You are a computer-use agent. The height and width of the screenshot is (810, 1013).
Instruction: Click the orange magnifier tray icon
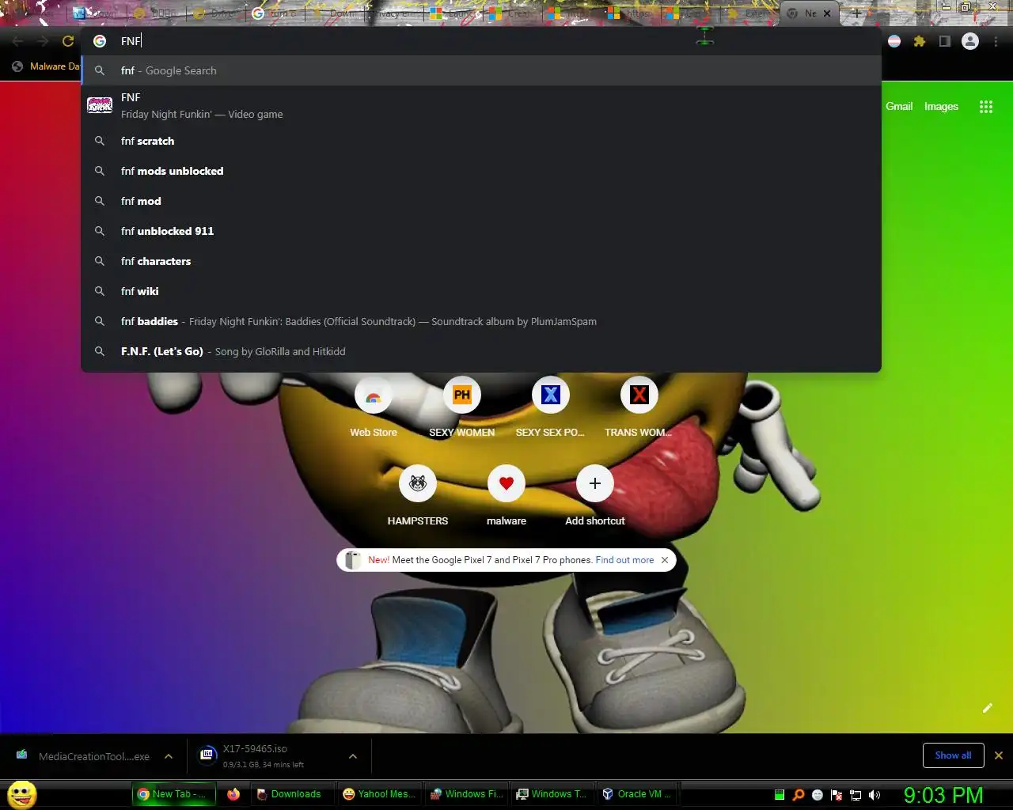pyautogui.click(x=799, y=795)
